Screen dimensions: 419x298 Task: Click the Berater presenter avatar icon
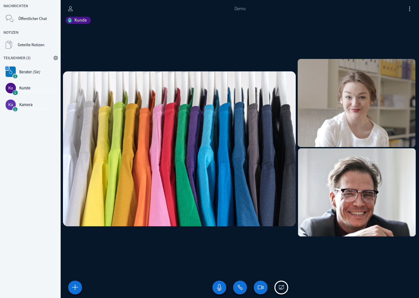(10, 71)
